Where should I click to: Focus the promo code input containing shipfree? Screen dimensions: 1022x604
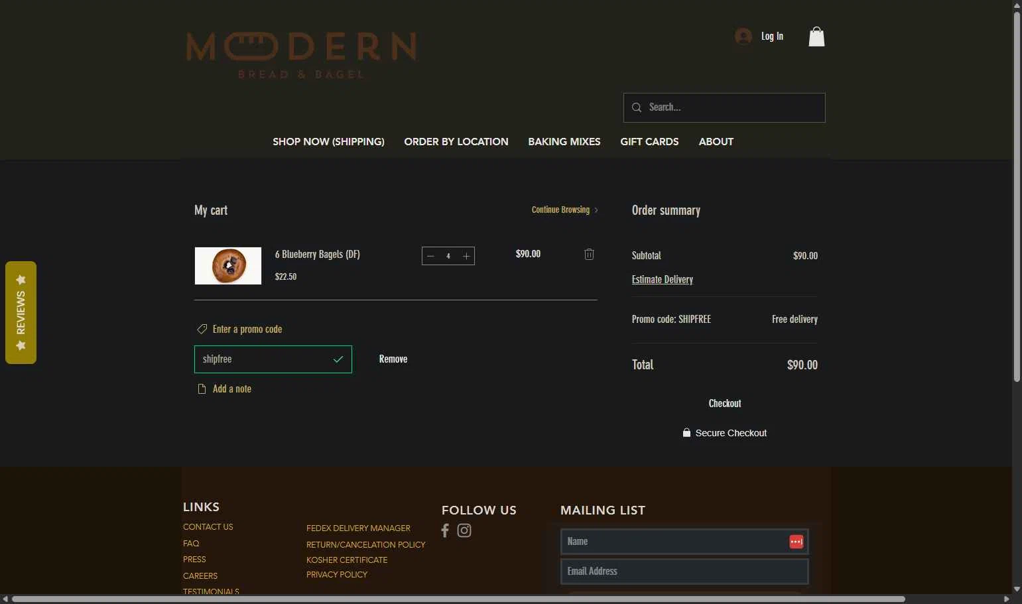pos(273,359)
